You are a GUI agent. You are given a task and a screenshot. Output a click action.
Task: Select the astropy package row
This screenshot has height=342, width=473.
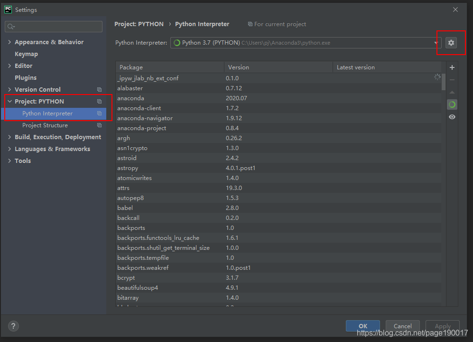click(278, 168)
